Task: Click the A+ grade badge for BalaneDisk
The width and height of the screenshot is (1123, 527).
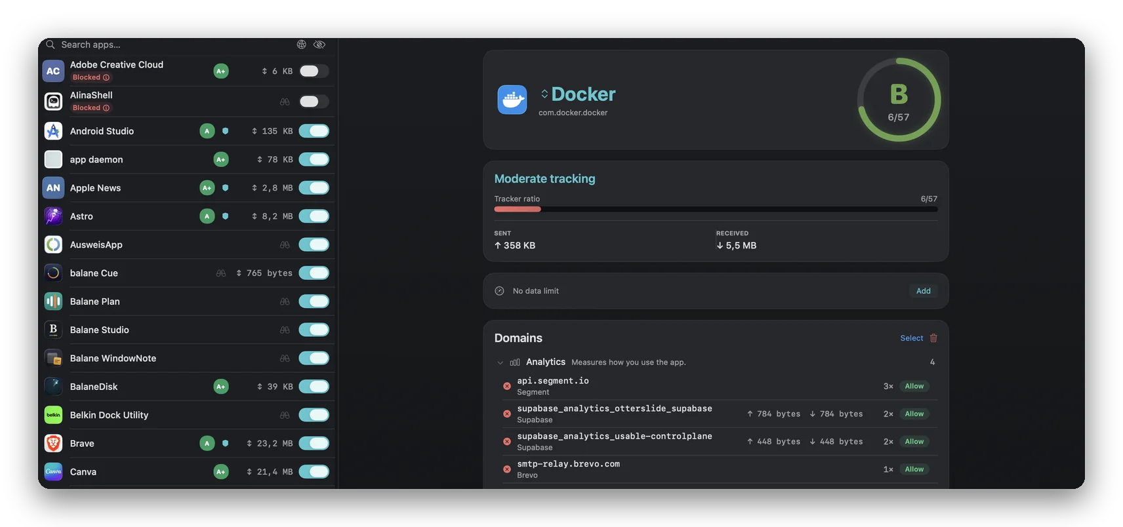Action: [x=221, y=387]
